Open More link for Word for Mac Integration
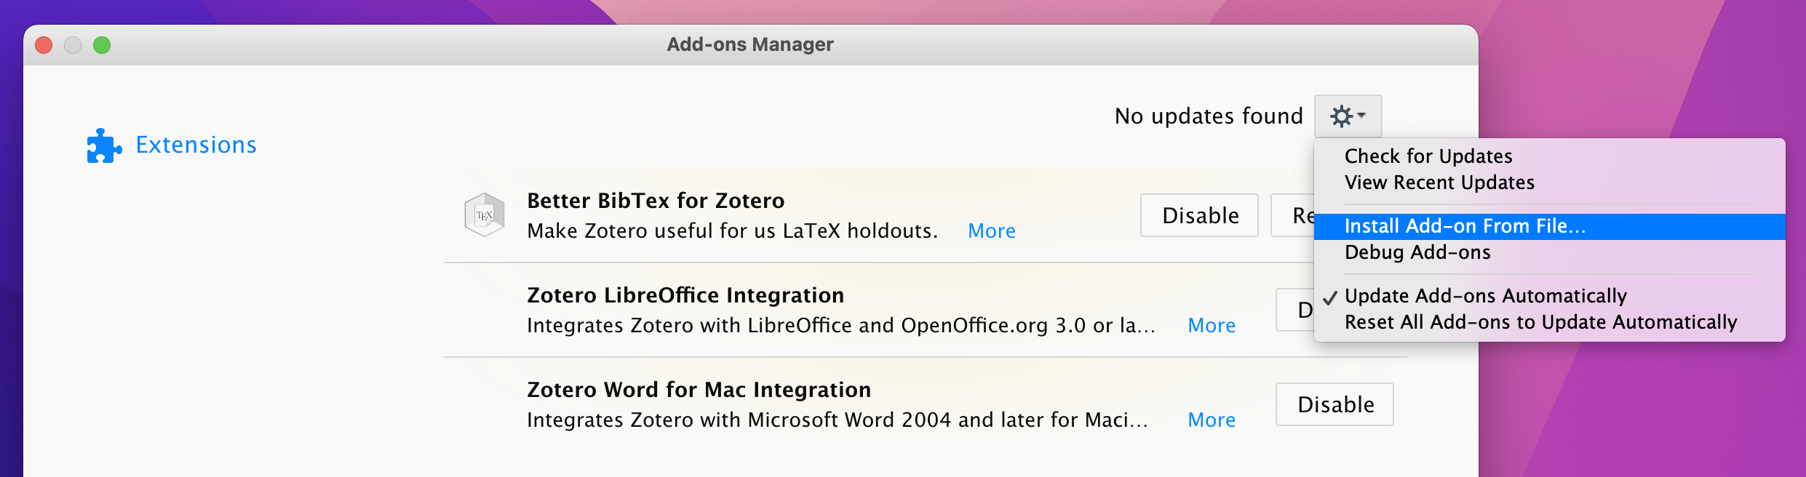 [x=1211, y=420]
